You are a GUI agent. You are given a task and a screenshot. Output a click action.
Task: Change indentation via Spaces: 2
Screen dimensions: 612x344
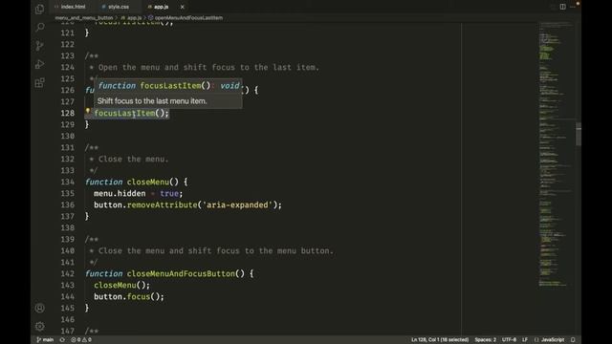click(x=485, y=340)
